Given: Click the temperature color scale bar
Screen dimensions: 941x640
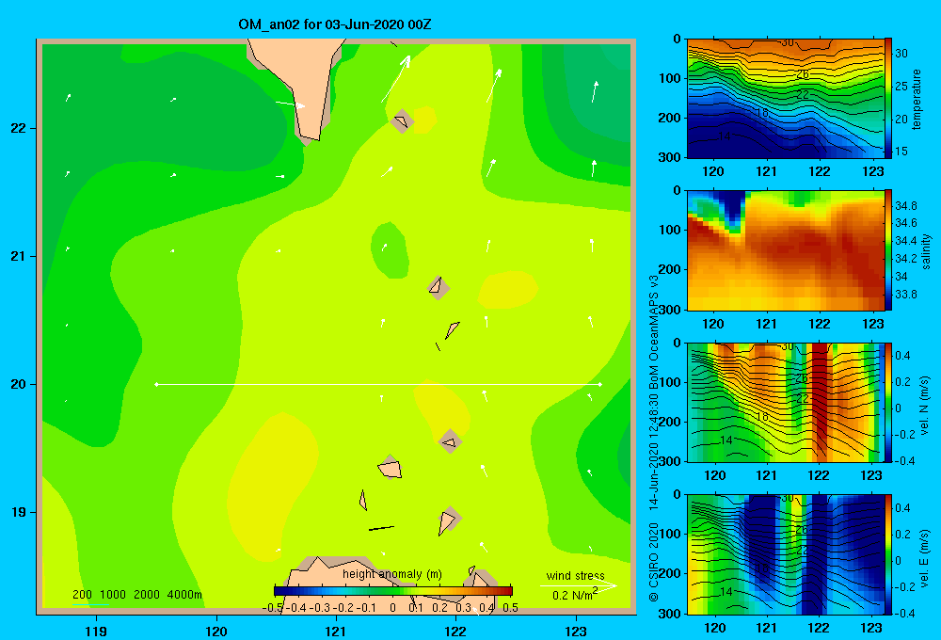Looking at the screenshot, I should point(888,98).
